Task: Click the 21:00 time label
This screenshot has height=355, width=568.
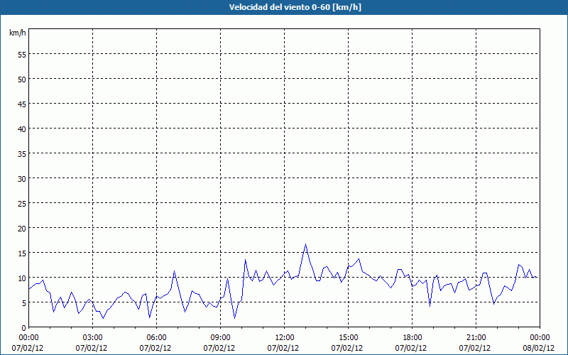Action: click(476, 338)
